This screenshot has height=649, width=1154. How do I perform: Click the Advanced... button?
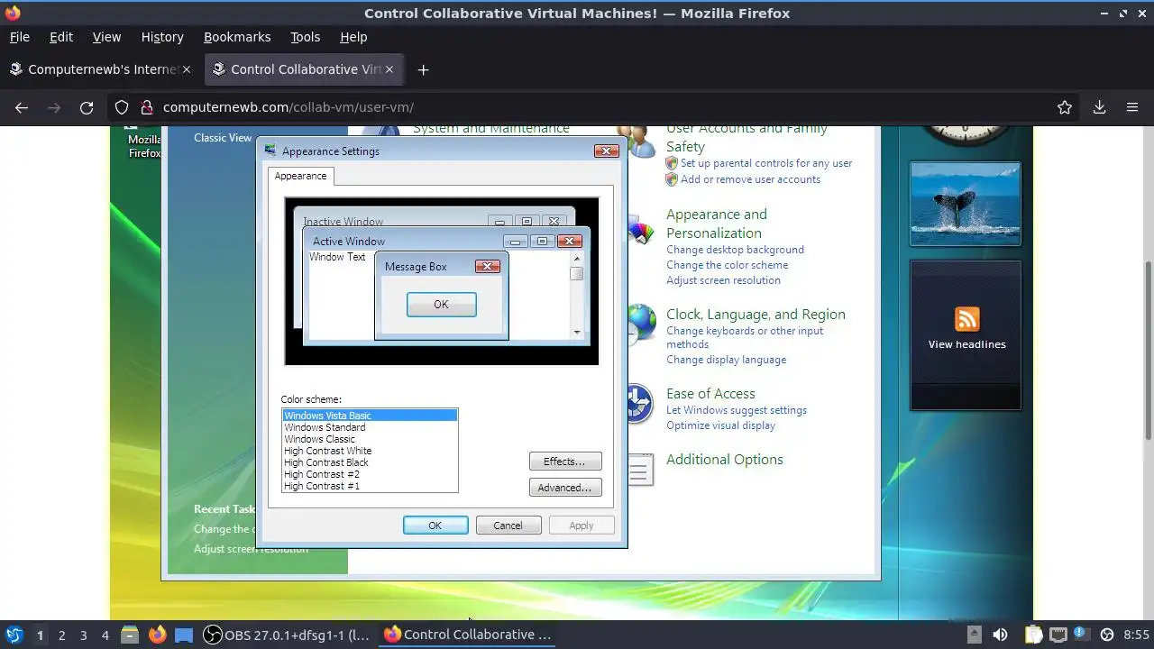565,488
